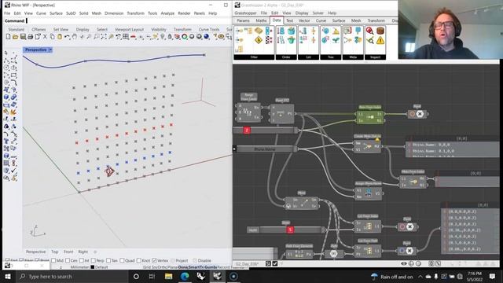This screenshot has height=283, width=503.
Task: Toggle the Tan osnap checkbox
Action: click(x=108, y=260)
